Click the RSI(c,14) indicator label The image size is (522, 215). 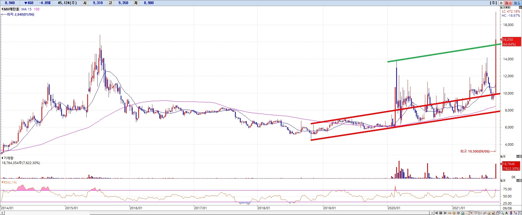10,182
